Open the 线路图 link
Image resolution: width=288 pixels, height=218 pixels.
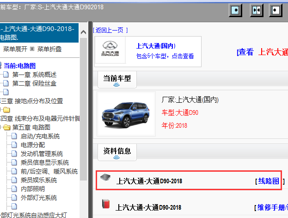269,181
